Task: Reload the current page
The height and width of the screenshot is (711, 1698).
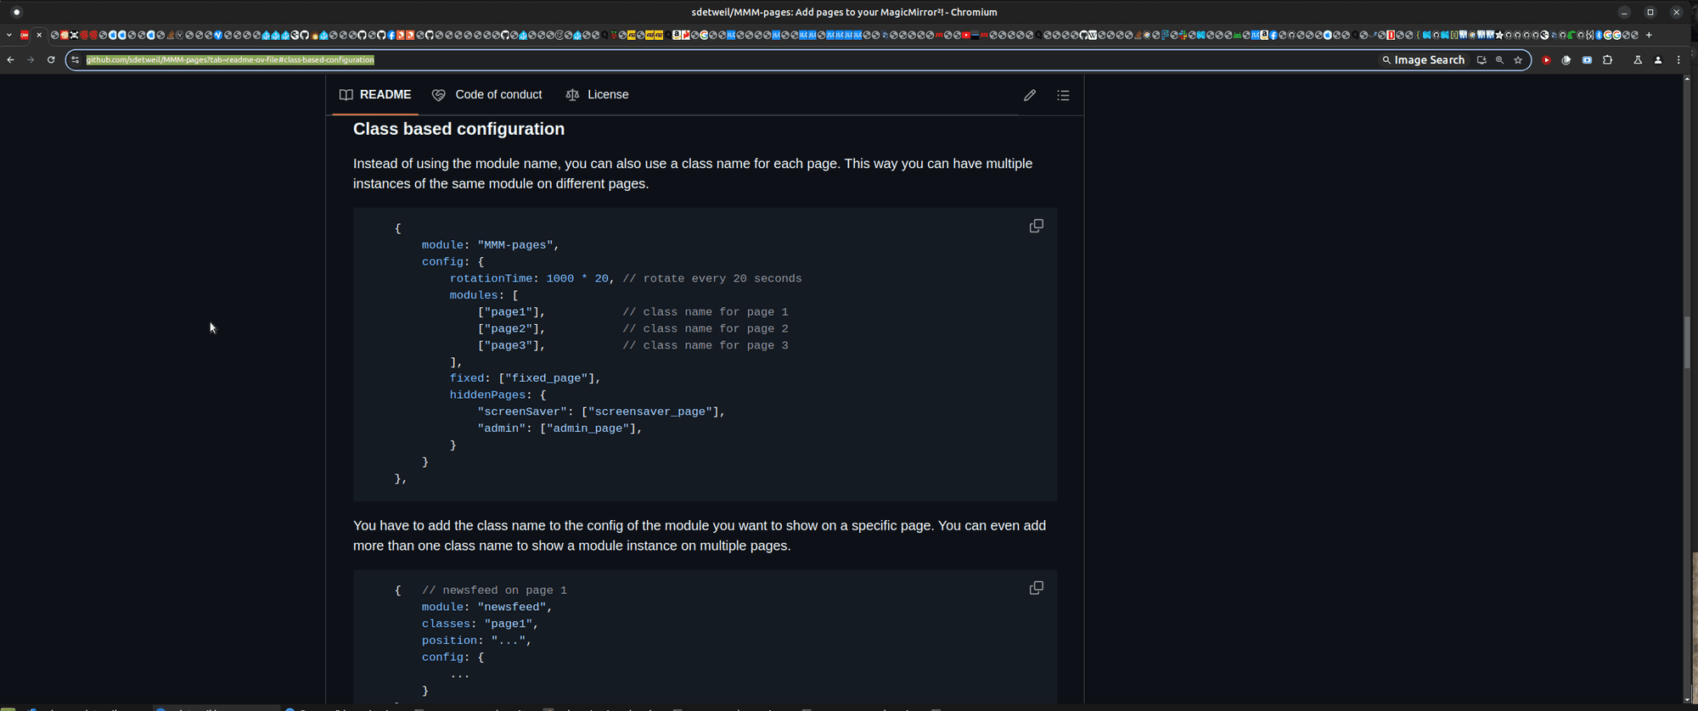Action: [x=51, y=59]
